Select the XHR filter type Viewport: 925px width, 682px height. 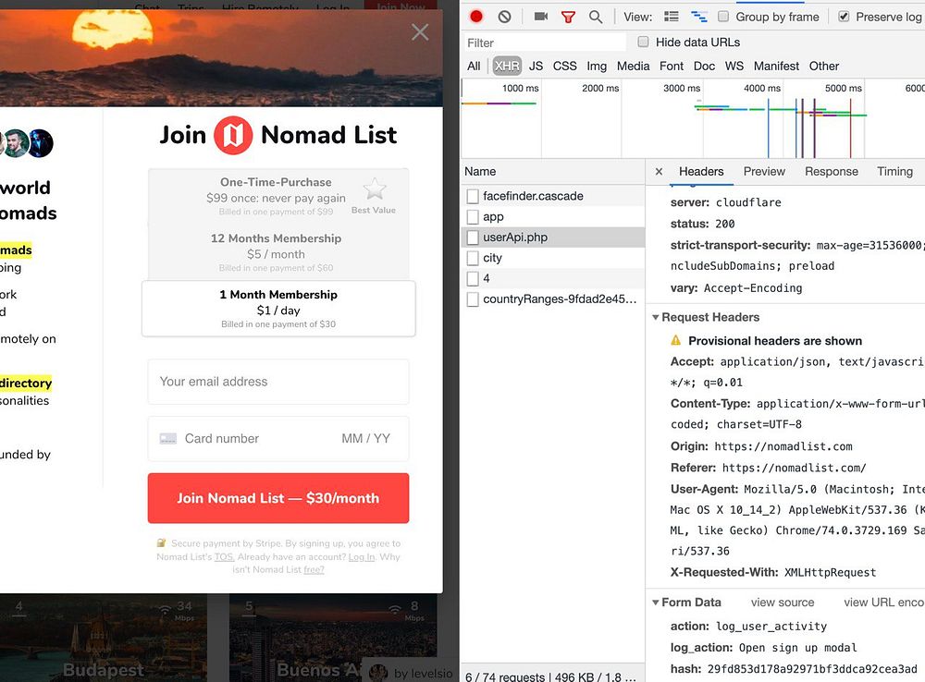[x=507, y=66]
